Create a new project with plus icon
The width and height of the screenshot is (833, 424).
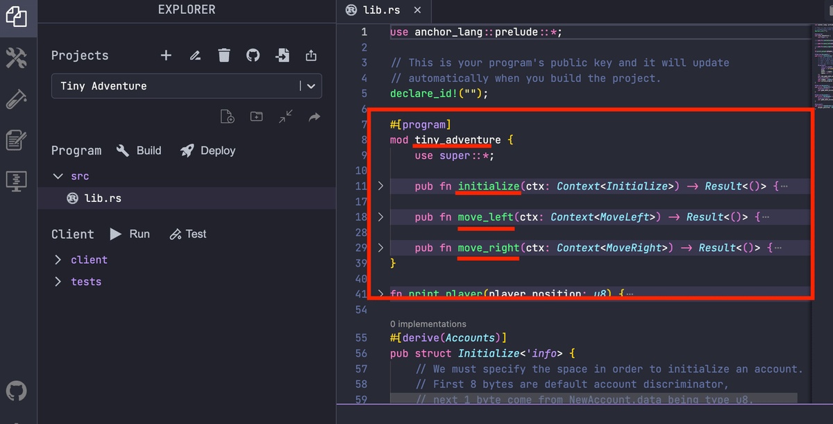(166, 55)
